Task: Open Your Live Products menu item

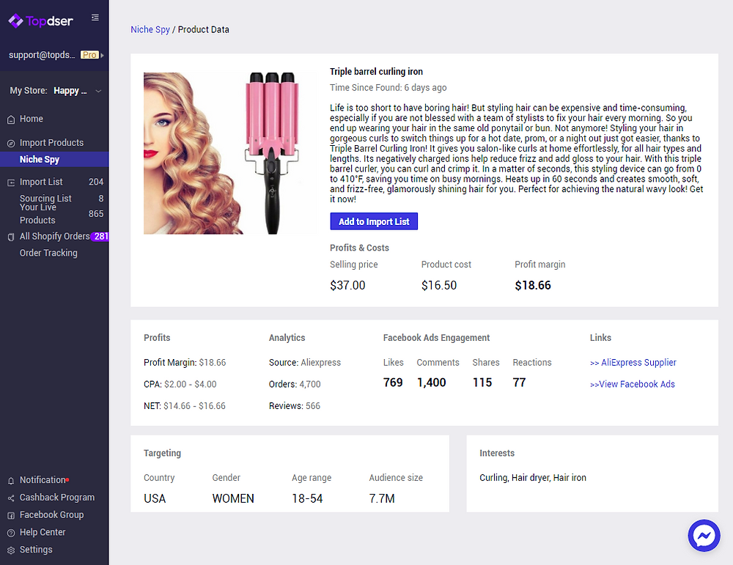Action: pos(38,213)
